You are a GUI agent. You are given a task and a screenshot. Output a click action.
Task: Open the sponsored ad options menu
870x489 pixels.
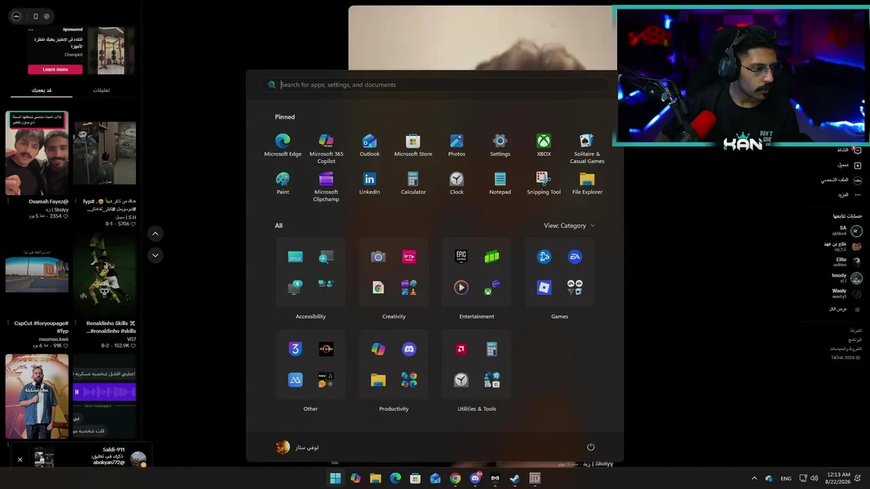[x=31, y=30]
